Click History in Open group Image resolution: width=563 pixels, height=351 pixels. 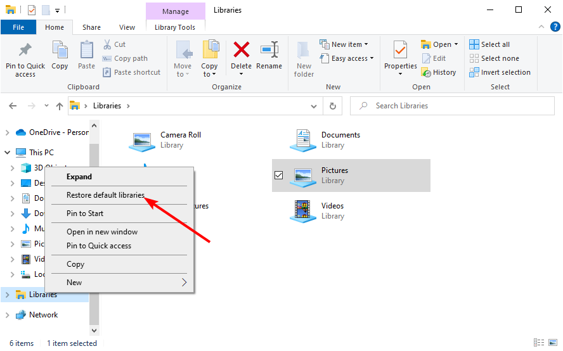point(438,72)
